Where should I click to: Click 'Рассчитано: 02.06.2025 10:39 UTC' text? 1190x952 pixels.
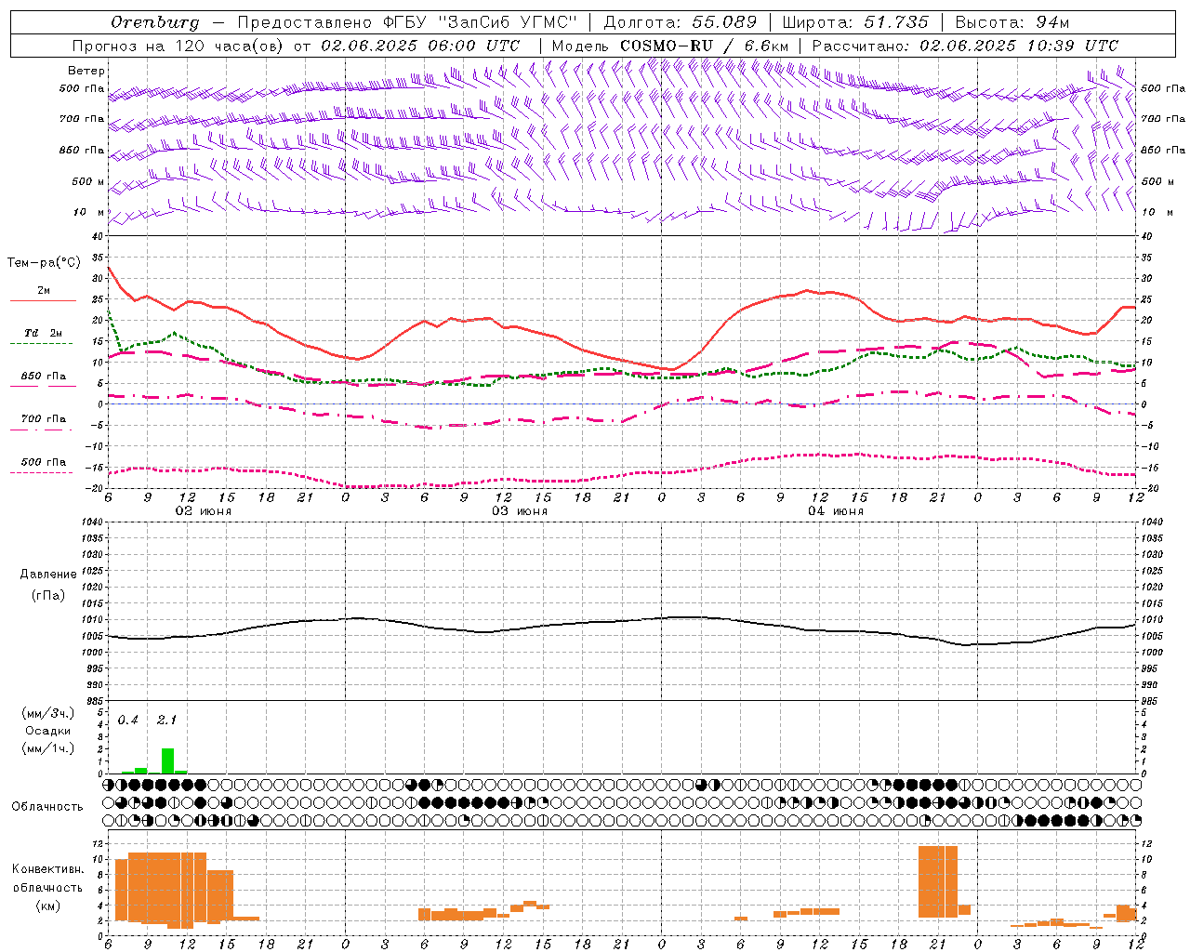click(x=965, y=46)
